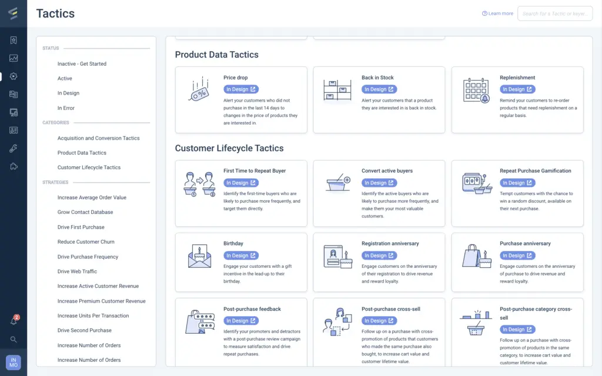Filter by Inactive - Get Started status
The image size is (602, 376).
82,64
